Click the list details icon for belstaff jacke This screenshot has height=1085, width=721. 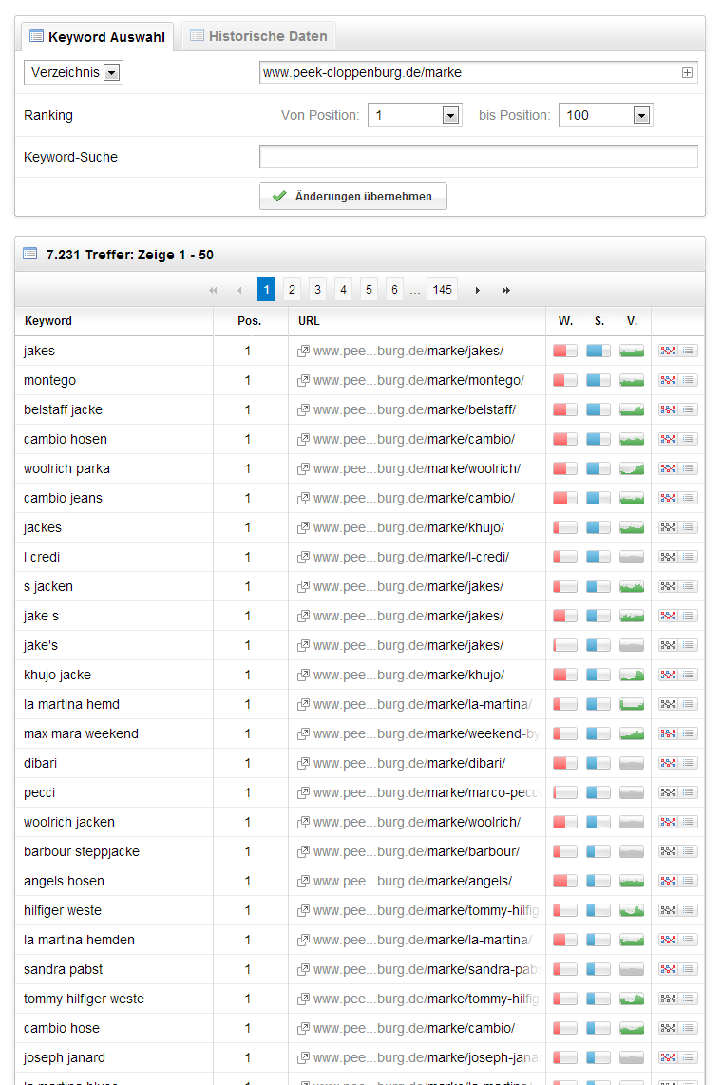689,410
